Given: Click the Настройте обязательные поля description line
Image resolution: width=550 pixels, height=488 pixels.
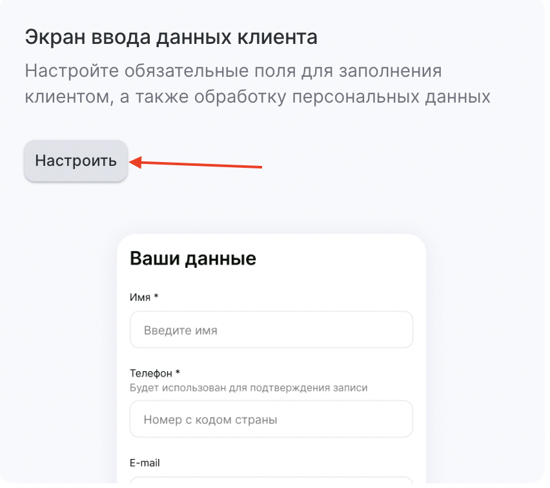Looking at the screenshot, I should pyautogui.click(x=233, y=70).
